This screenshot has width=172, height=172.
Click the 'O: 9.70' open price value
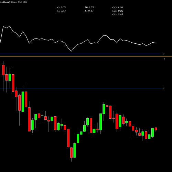(62, 8)
